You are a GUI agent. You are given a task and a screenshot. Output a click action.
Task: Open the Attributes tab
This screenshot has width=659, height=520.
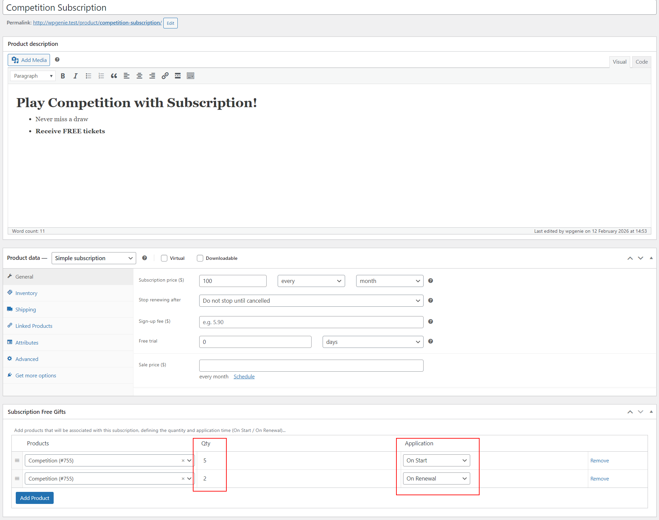click(x=68, y=343)
